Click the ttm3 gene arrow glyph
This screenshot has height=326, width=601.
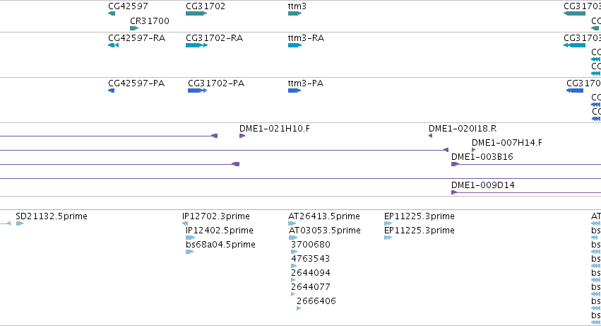(x=294, y=13)
